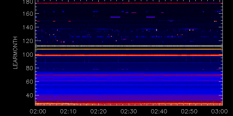233x116 pixels.
Task: Click the 100 frequency axis label
Action: [x=28, y=55]
